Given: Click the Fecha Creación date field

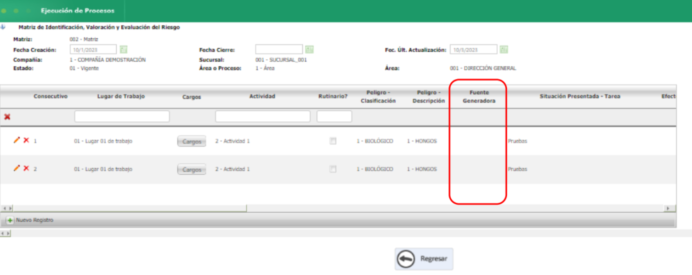Looking at the screenshot, I should (x=93, y=50).
